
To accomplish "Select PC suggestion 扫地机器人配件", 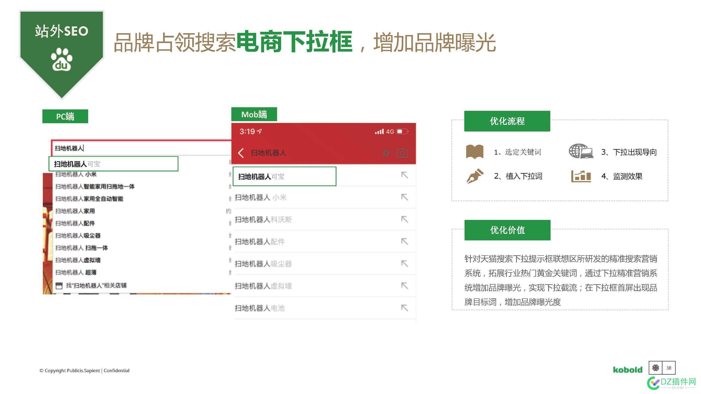I will (75, 223).
